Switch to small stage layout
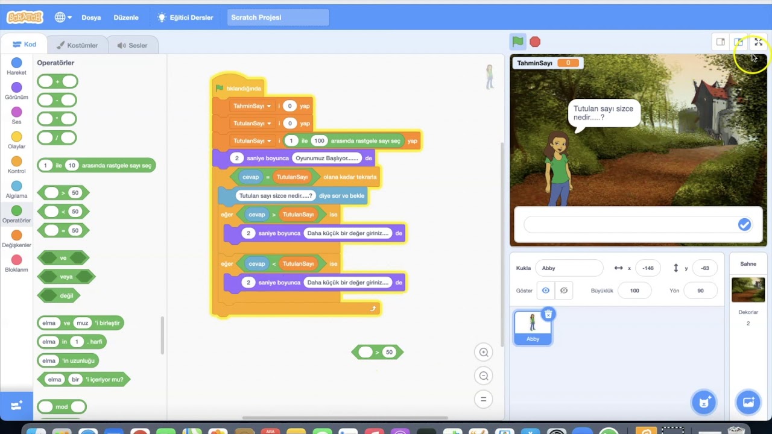 [720, 42]
